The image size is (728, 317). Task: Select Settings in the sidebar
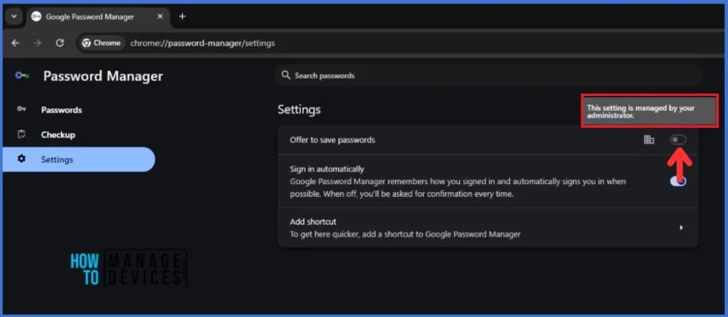(x=79, y=159)
